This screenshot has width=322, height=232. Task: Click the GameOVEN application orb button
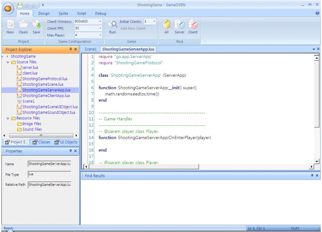[8, 8]
